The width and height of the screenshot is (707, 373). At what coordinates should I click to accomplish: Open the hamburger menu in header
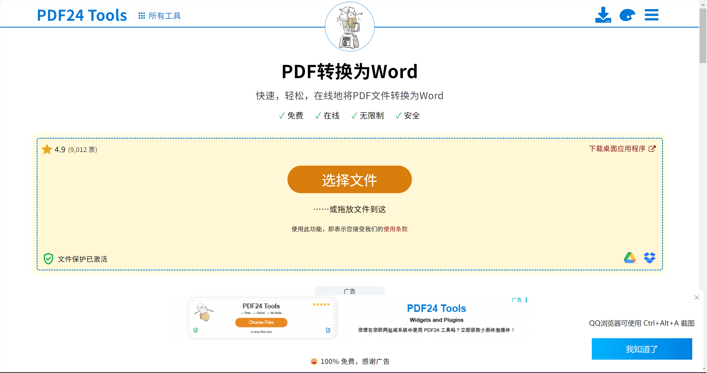651,15
